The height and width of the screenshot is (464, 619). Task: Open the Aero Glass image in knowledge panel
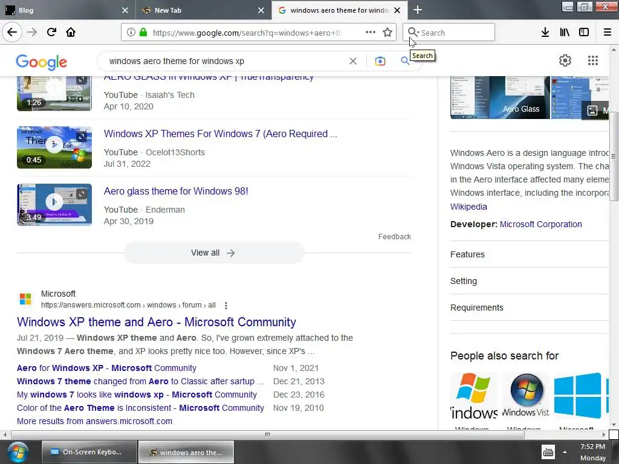point(500,97)
